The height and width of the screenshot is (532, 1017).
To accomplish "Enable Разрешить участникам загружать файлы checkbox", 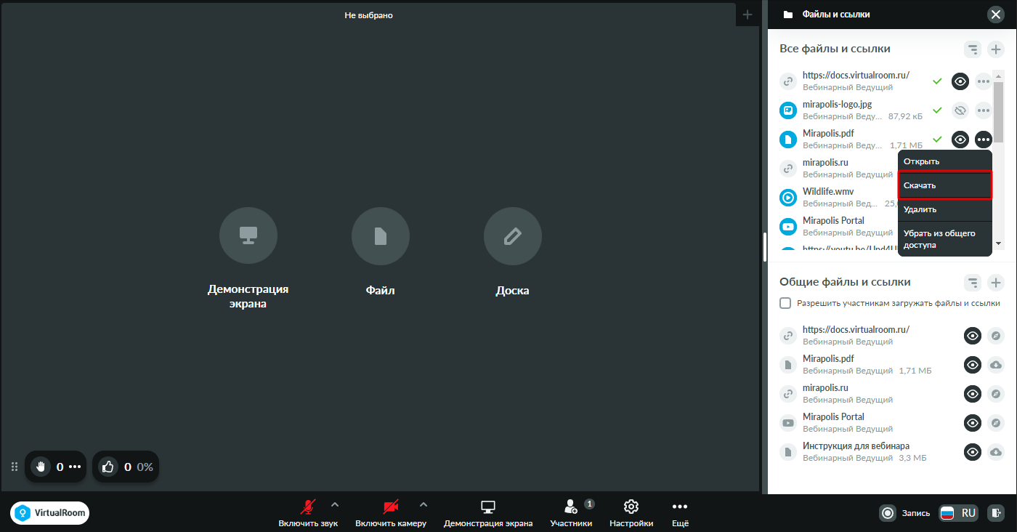I will 785,303.
